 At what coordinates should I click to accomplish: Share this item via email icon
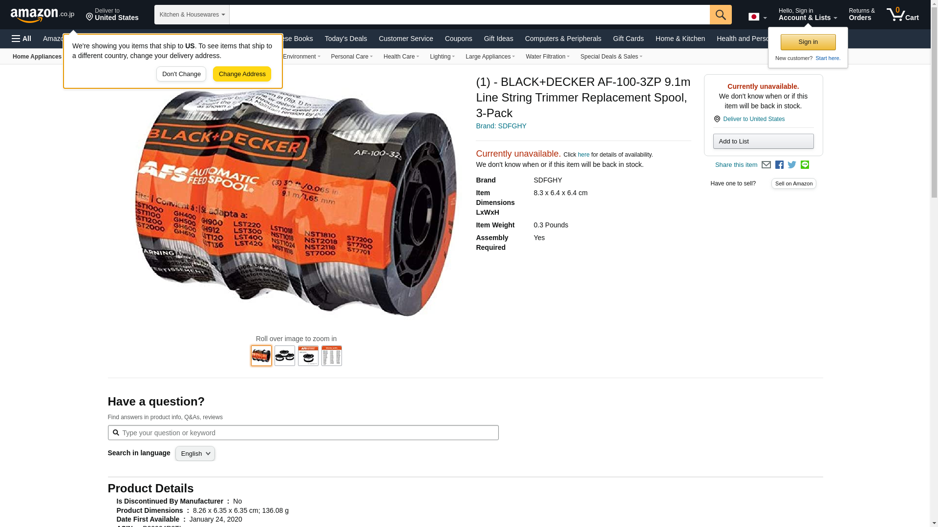coord(766,165)
